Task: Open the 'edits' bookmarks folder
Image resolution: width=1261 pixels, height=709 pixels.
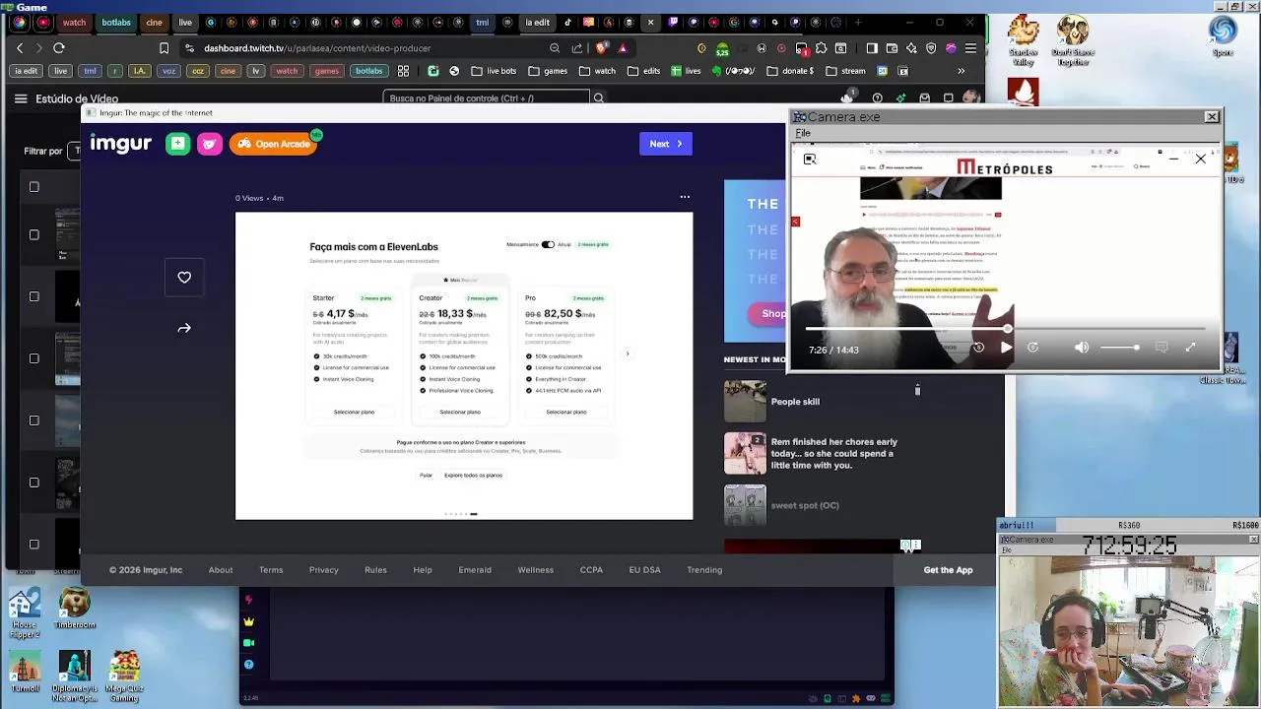Action: point(644,71)
